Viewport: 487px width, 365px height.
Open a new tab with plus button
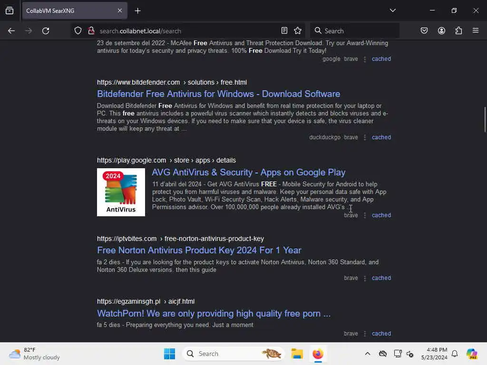pyautogui.click(x=137, y=11)
